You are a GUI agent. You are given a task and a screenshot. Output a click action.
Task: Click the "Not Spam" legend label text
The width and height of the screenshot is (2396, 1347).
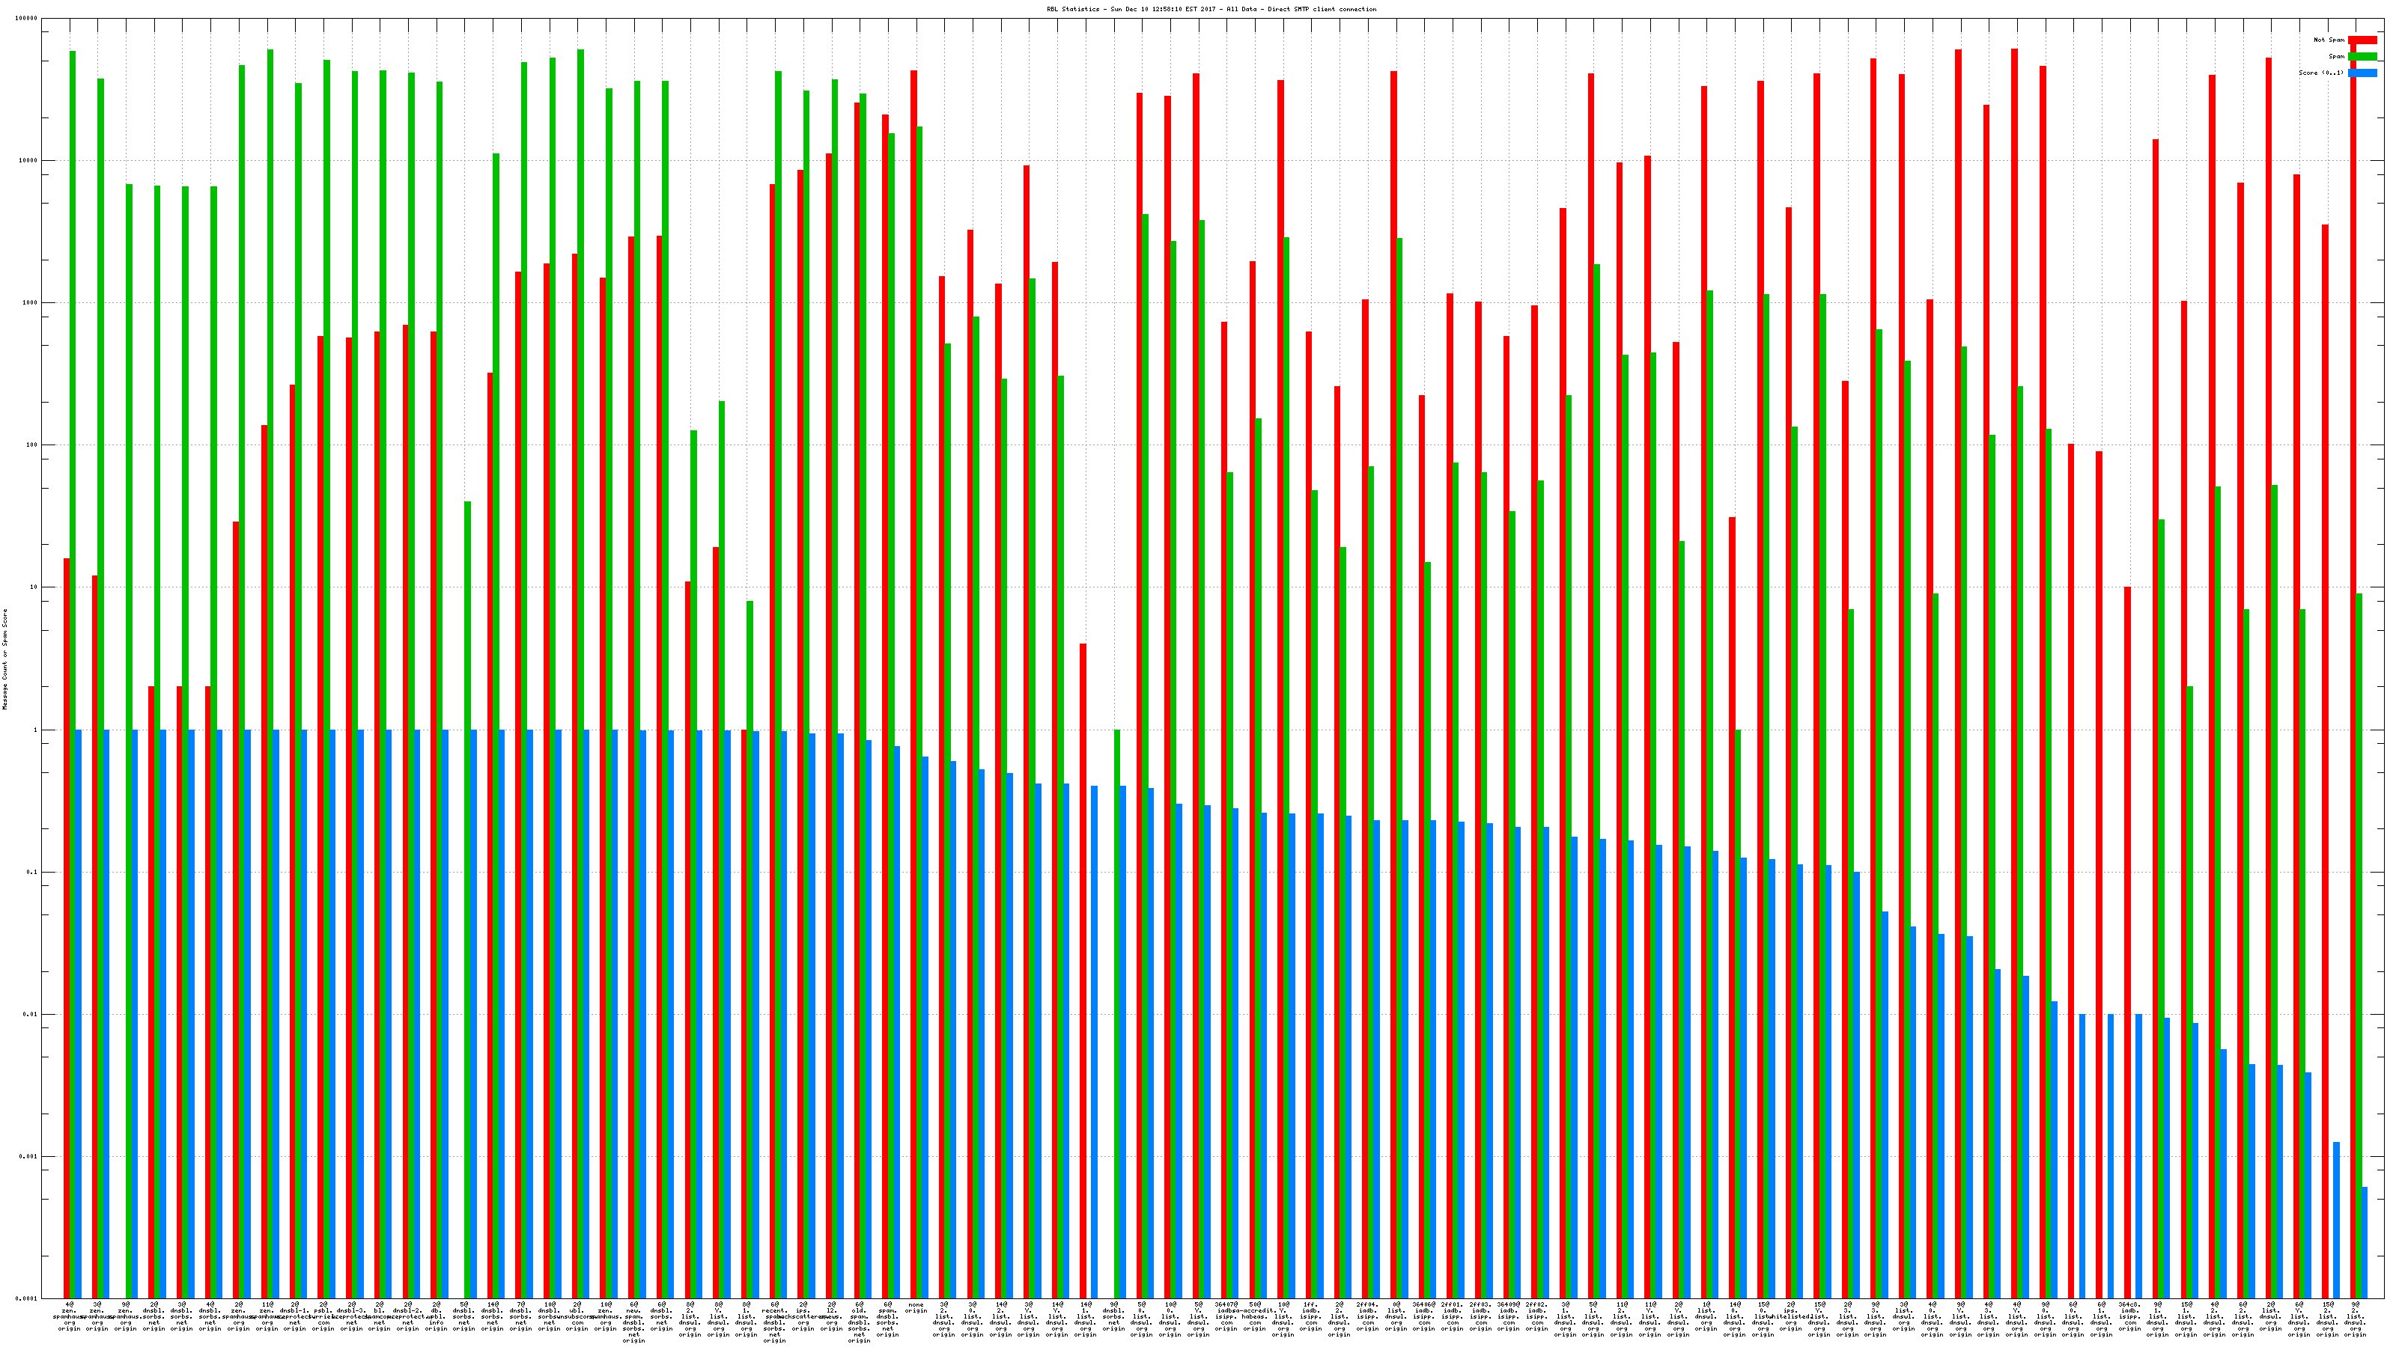(2329, 40)
